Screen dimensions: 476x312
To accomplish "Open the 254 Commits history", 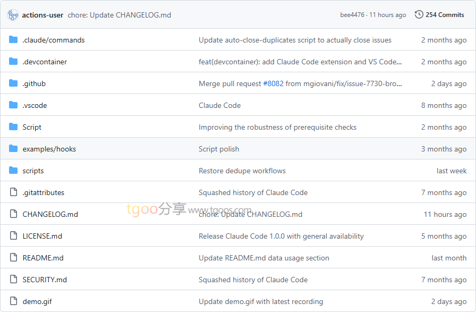I will pos(445,15).
